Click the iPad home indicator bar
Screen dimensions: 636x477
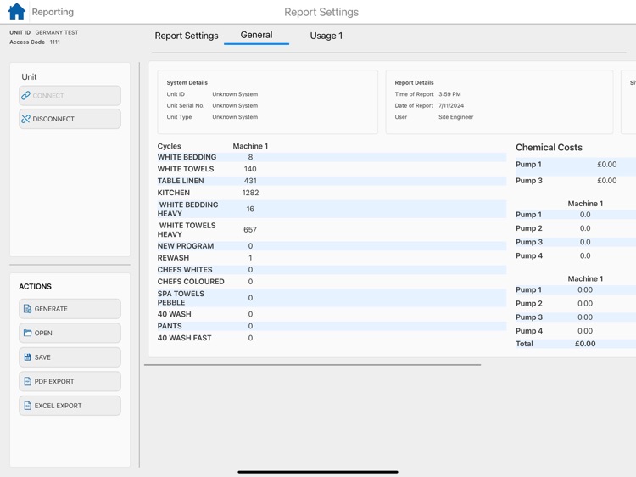[x=318, y=472]
